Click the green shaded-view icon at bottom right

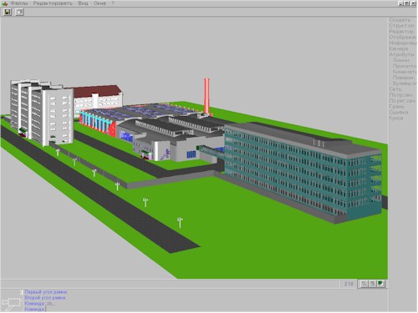(380, 284)
